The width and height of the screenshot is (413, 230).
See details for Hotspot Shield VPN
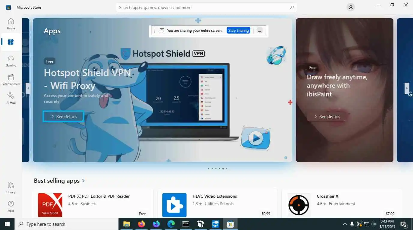click(x=63, y=116)
